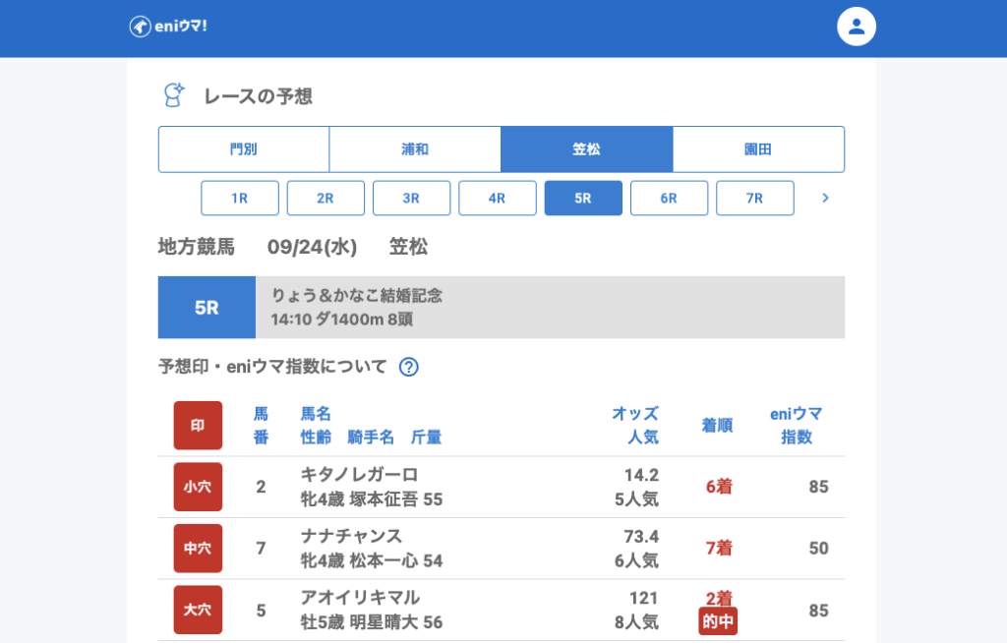
Task: Click the 的中 hit badge
Action: tap(718, 621)
